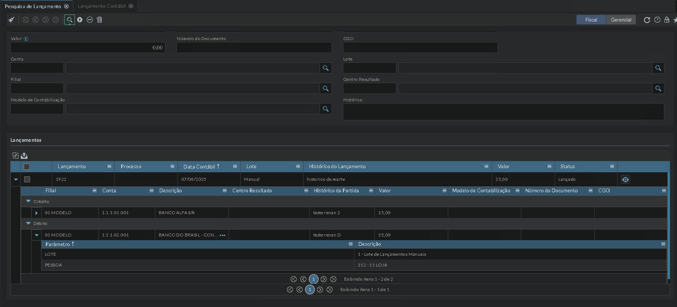Click the Centro Resultado search icon
Viewport: 677px width, 307px height.
click(658, 88)
